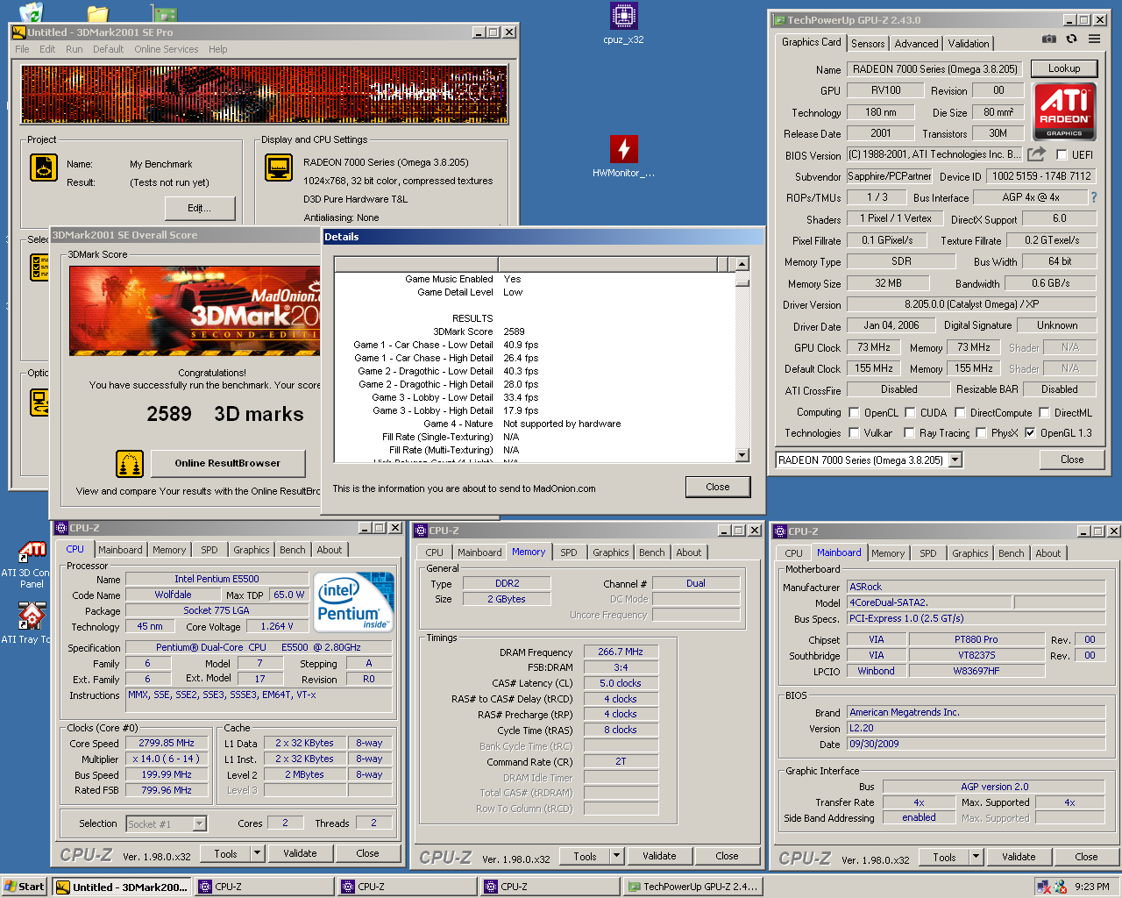Toggle the Vulkan checkbox

click(854, 432)
